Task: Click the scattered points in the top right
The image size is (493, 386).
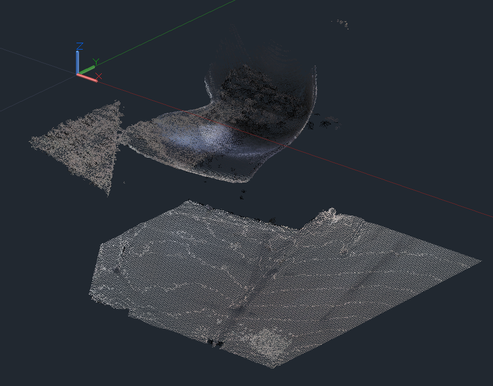Action: tap(342, 23)
